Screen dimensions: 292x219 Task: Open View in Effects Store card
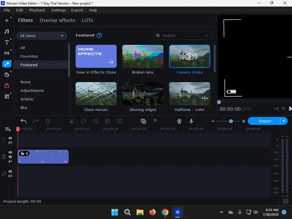click(96, 56)
